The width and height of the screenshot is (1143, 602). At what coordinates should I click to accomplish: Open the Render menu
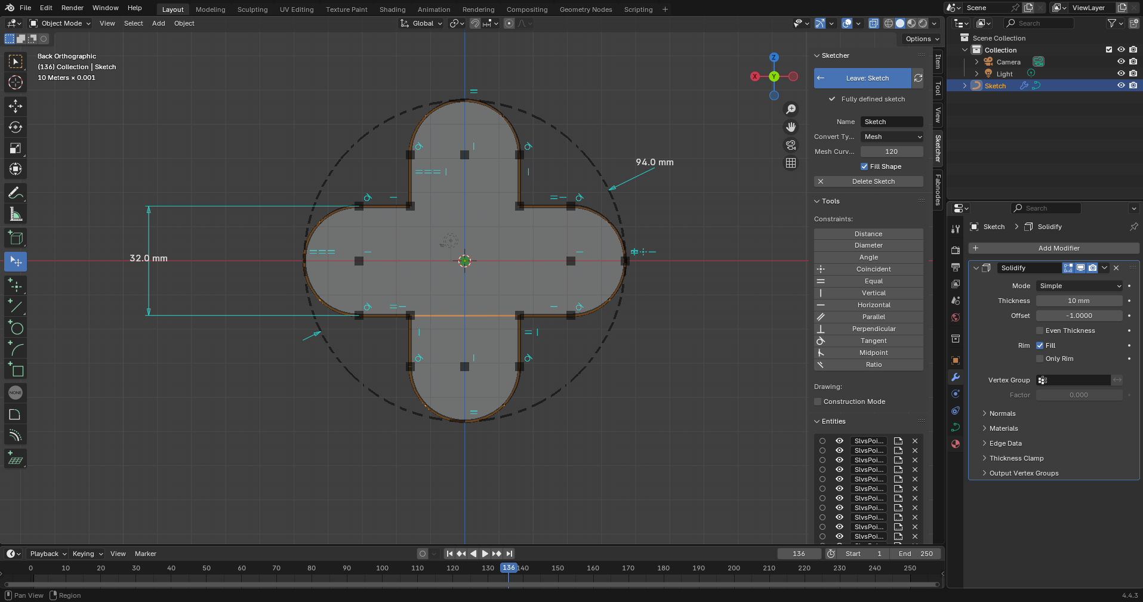(72, 8)
